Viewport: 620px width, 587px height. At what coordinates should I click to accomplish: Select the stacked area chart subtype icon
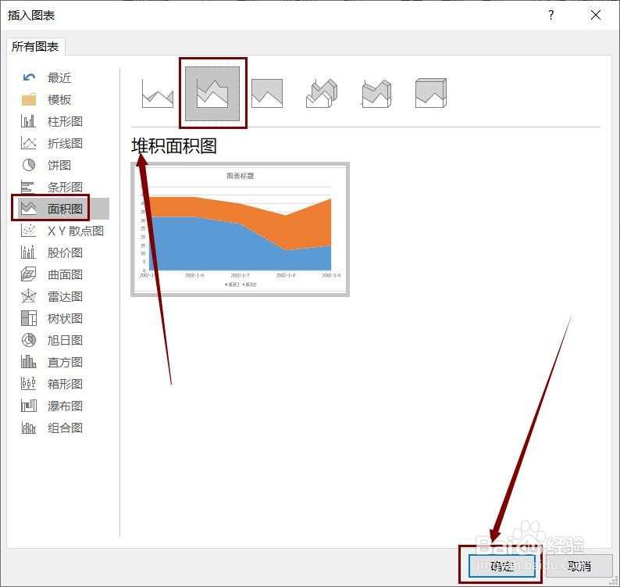point(212,94)
